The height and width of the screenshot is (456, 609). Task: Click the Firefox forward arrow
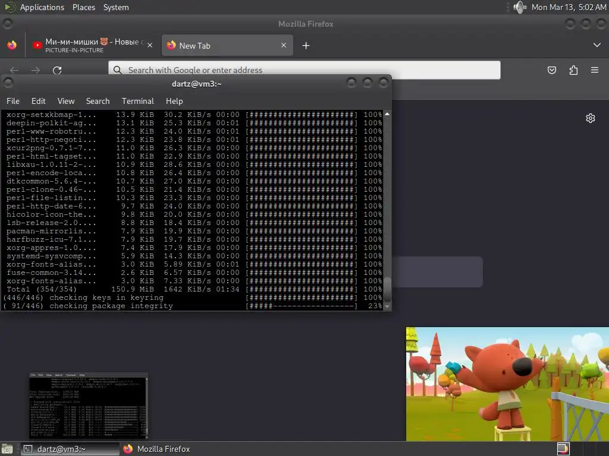click(35, 70)
